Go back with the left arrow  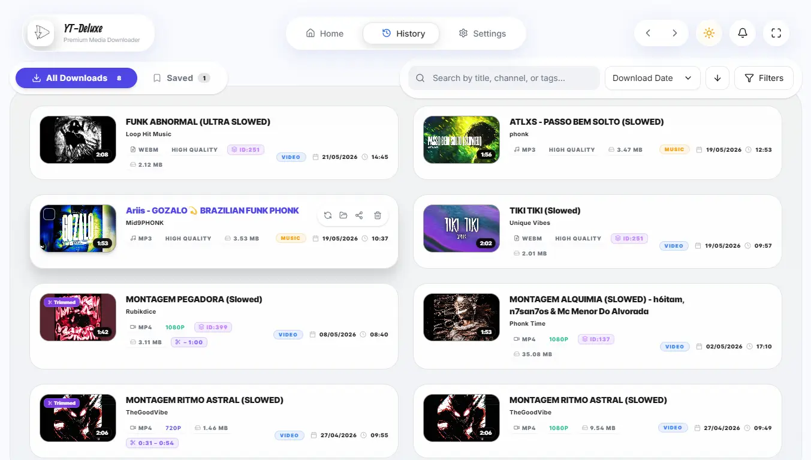coord(648,33)
